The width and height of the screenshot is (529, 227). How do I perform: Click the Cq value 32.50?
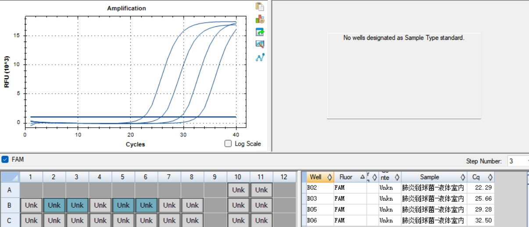[483, 220]
